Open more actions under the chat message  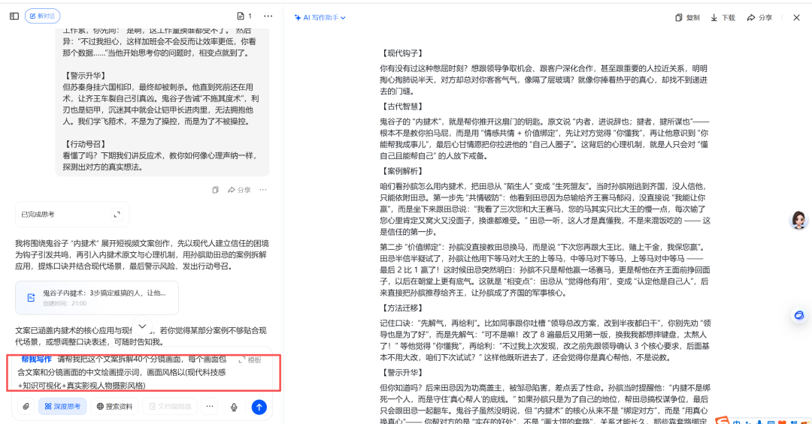[x=263, y=190]
